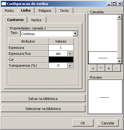Click the Espessura value field
Viewport: 124px width, 130px height.
point(61,48)
